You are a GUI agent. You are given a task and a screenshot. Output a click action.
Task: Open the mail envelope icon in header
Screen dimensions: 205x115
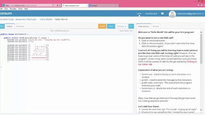point(162,13)
